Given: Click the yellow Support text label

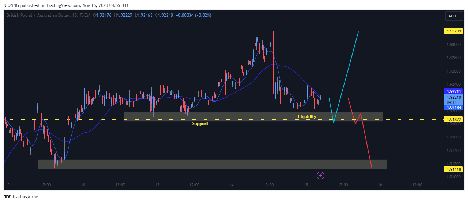Looking at the screenshot, I should (x=200, y=124).
